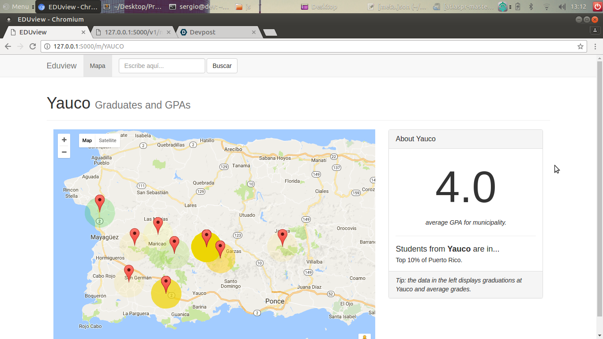The image size is (603, 339).
Task: Click the 13:12 clock in panel
Action: 578,7
